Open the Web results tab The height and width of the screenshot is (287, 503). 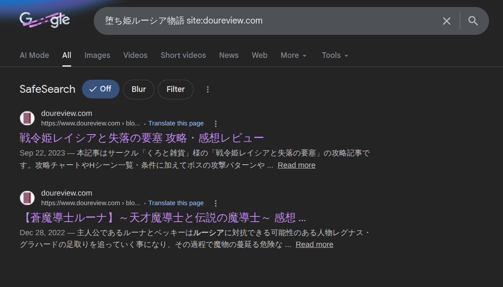click(260, 55)
